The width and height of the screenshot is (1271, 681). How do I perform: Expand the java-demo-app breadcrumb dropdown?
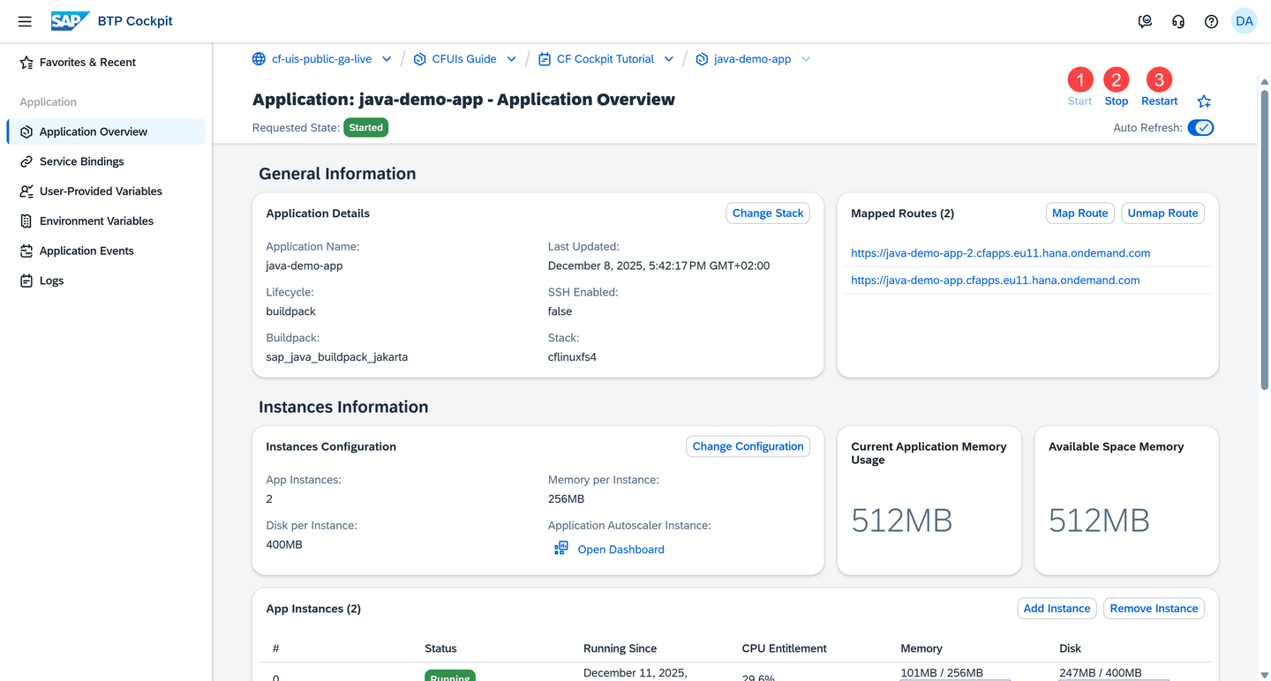tap(806, 59)
